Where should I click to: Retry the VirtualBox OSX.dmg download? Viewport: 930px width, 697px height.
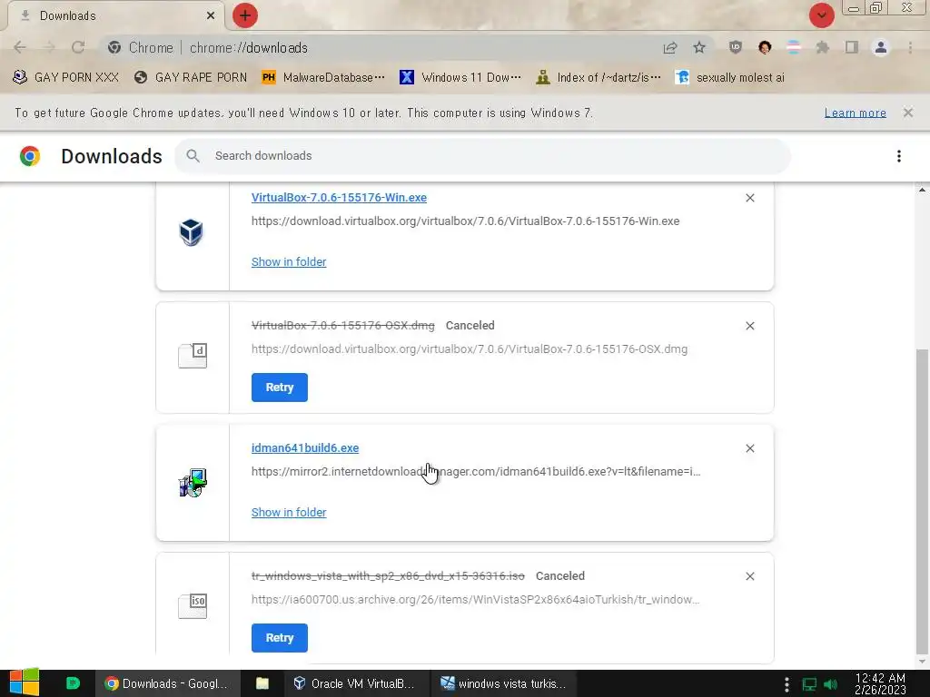click(x=280, y=387)
